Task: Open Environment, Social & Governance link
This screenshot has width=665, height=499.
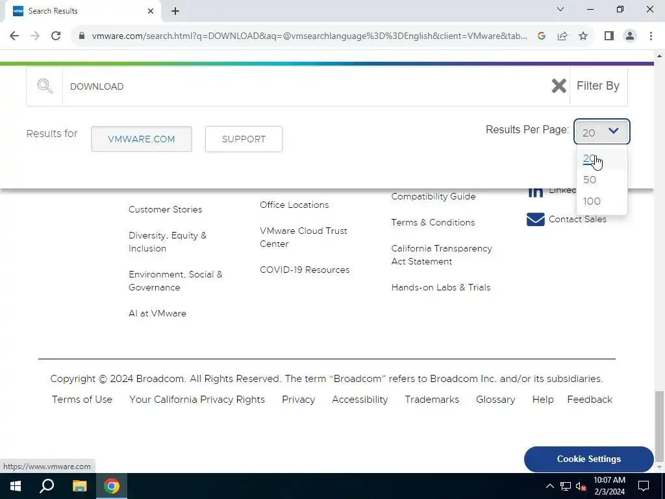Action: 175,281
